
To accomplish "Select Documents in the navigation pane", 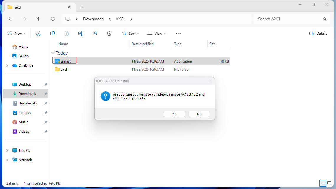I will tap(27, 103).
